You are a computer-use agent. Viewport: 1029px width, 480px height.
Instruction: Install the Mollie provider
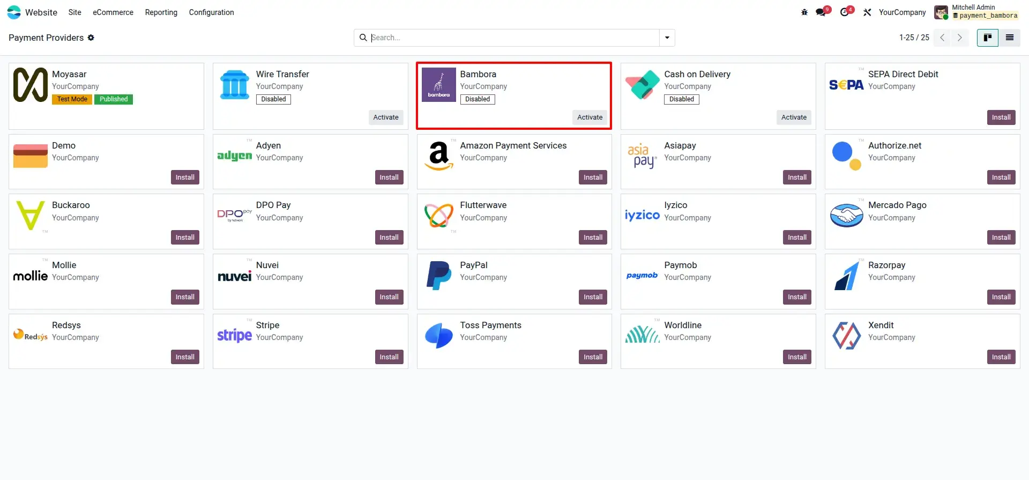185,297
